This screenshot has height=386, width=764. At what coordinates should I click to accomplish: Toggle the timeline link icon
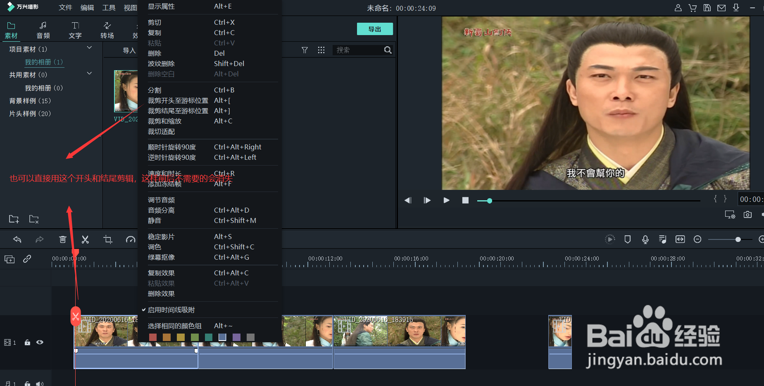27,259
